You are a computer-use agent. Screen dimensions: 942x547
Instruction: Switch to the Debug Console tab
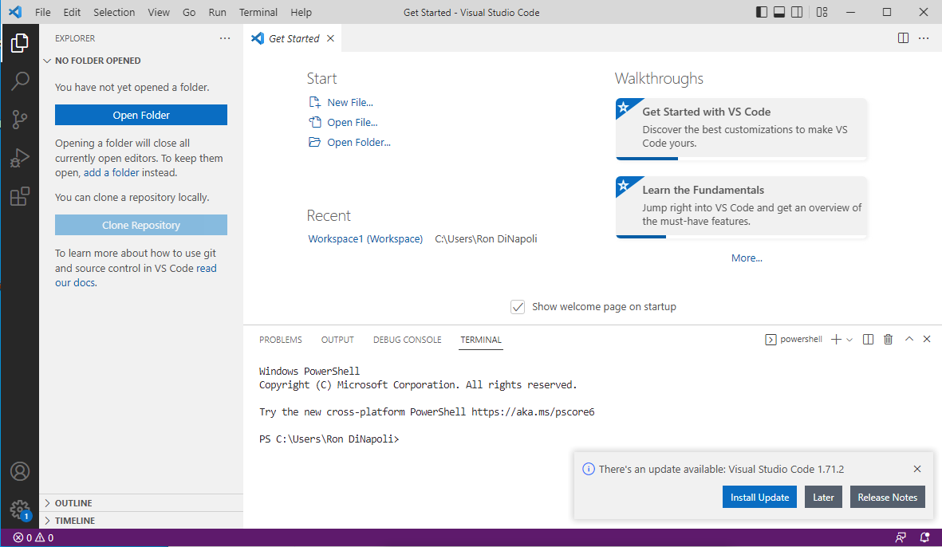(407, 340)
